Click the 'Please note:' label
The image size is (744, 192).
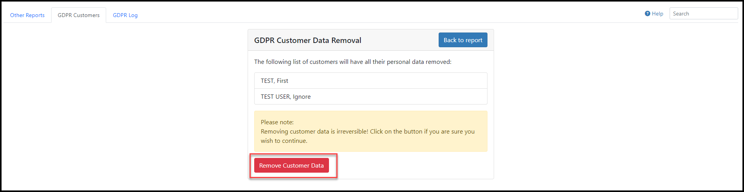(277, 122)
